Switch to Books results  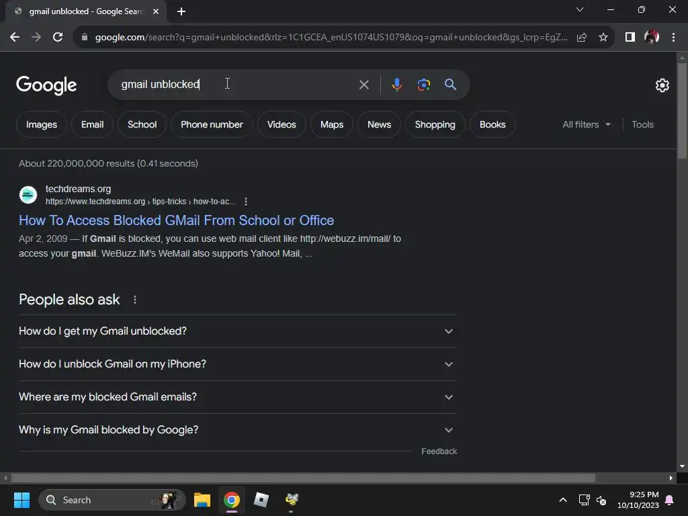click(492, 124)
